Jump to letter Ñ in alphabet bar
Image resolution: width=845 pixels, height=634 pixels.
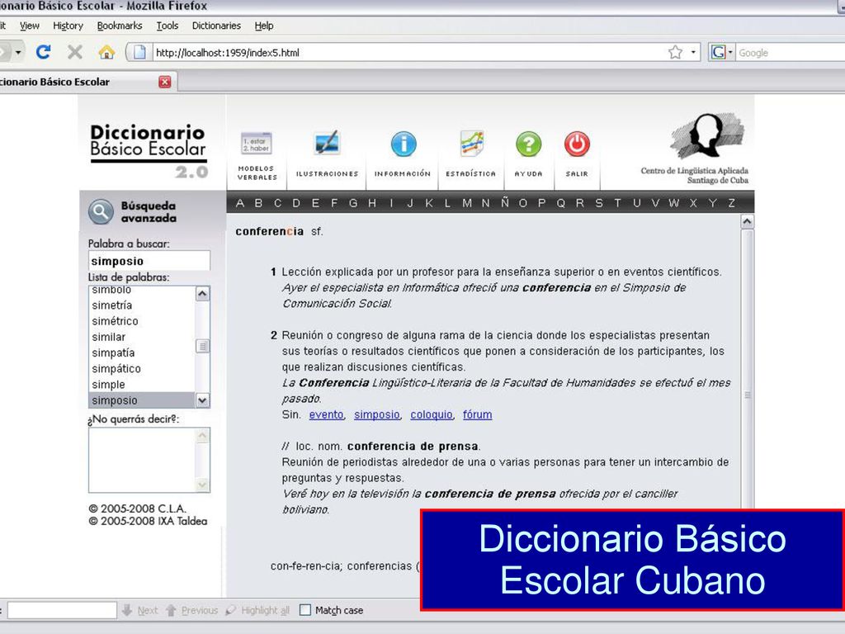[504, 203]
